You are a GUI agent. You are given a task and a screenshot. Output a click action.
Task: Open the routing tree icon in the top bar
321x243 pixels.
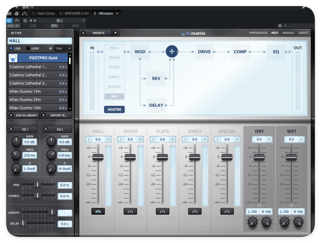pyautogui.click(x=24, y=13)
